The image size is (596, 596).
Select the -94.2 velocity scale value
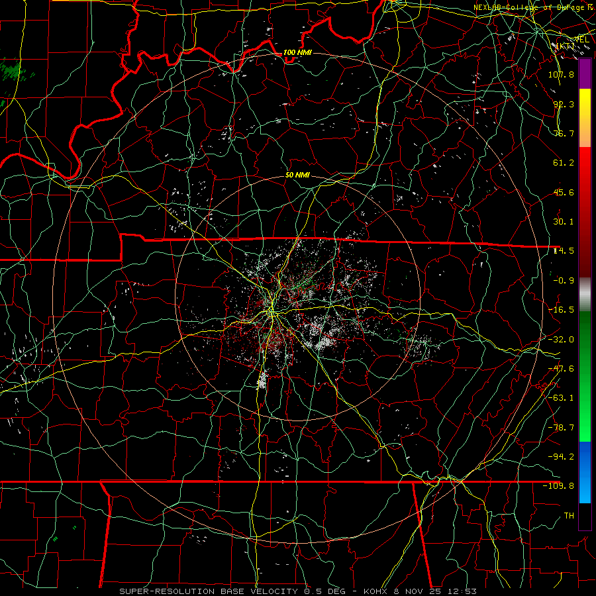click(561, 457)
